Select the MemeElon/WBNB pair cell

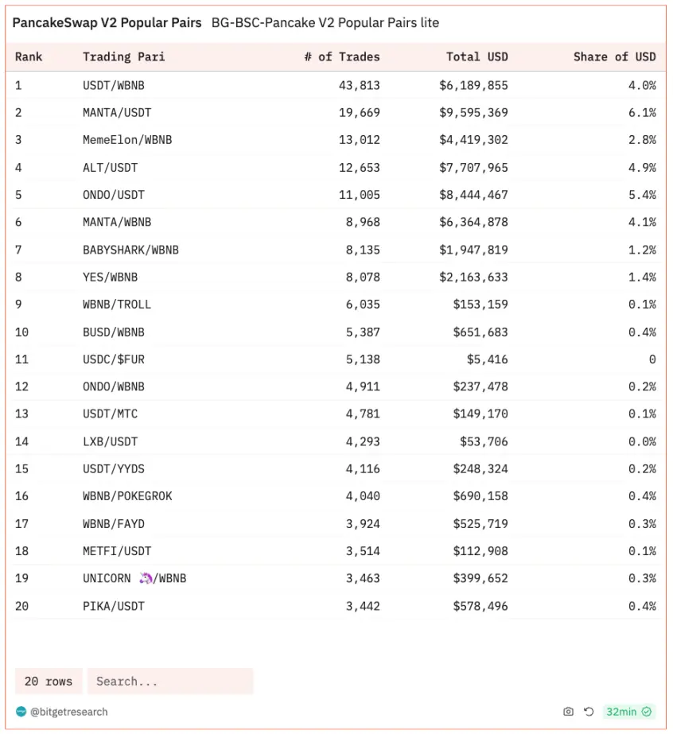[127, 140]
